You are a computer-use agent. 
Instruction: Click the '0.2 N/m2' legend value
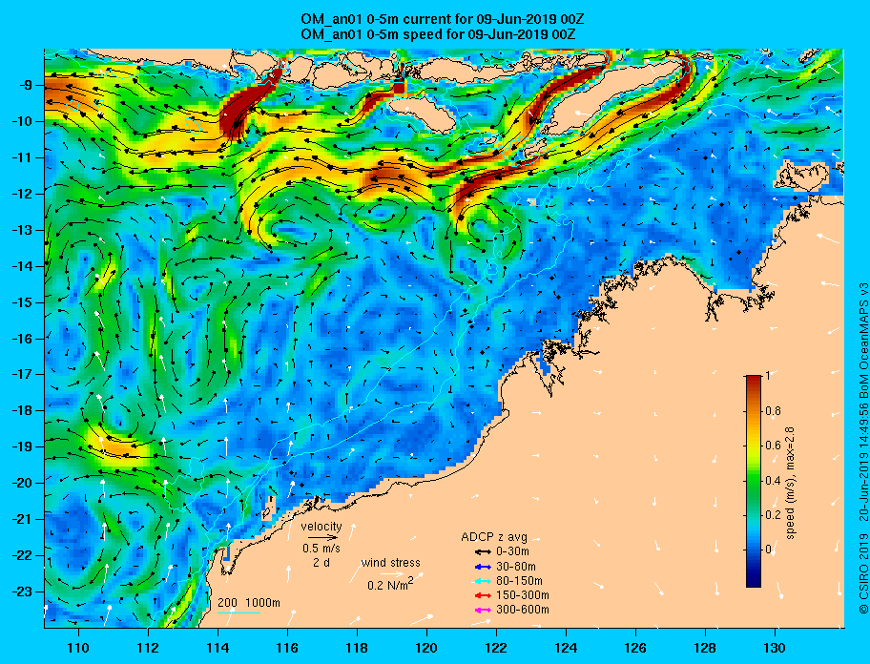(390, 584)
